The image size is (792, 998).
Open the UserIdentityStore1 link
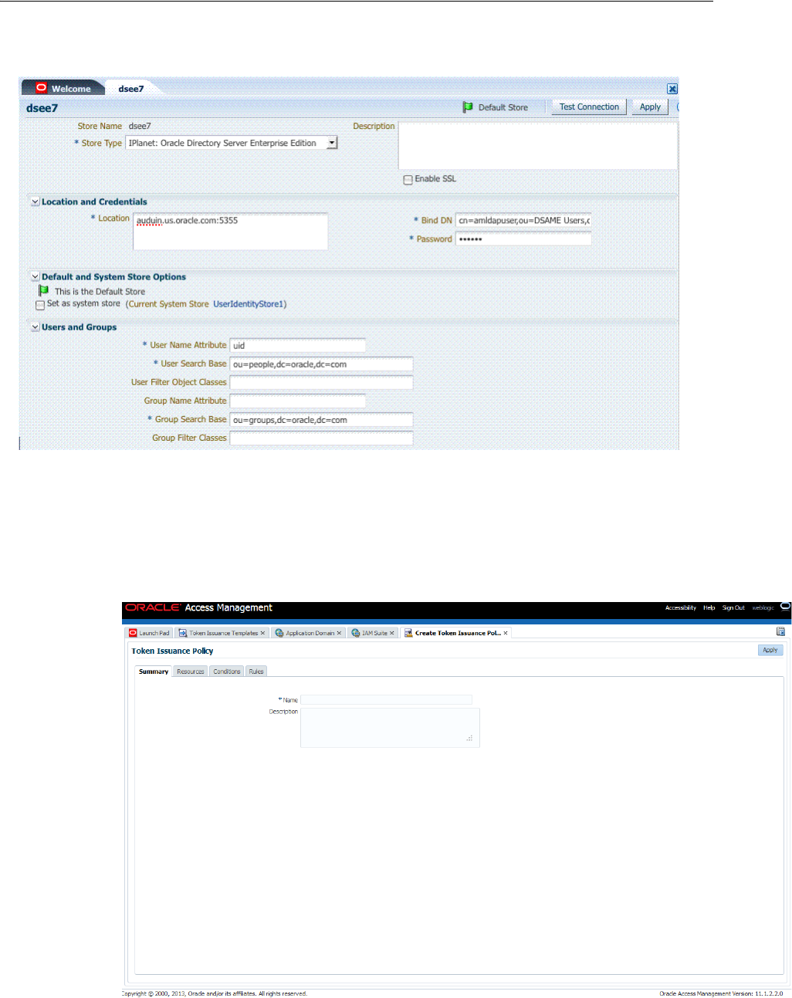click(x=248, y=304)
